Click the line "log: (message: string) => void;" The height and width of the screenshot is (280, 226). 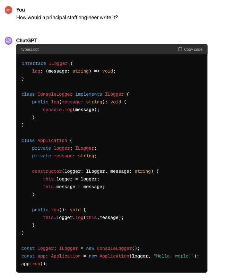tap(74, 71)
